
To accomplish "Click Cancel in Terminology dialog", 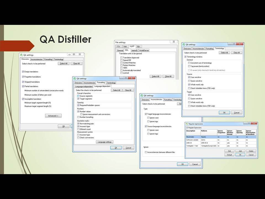I will point(237,113).
